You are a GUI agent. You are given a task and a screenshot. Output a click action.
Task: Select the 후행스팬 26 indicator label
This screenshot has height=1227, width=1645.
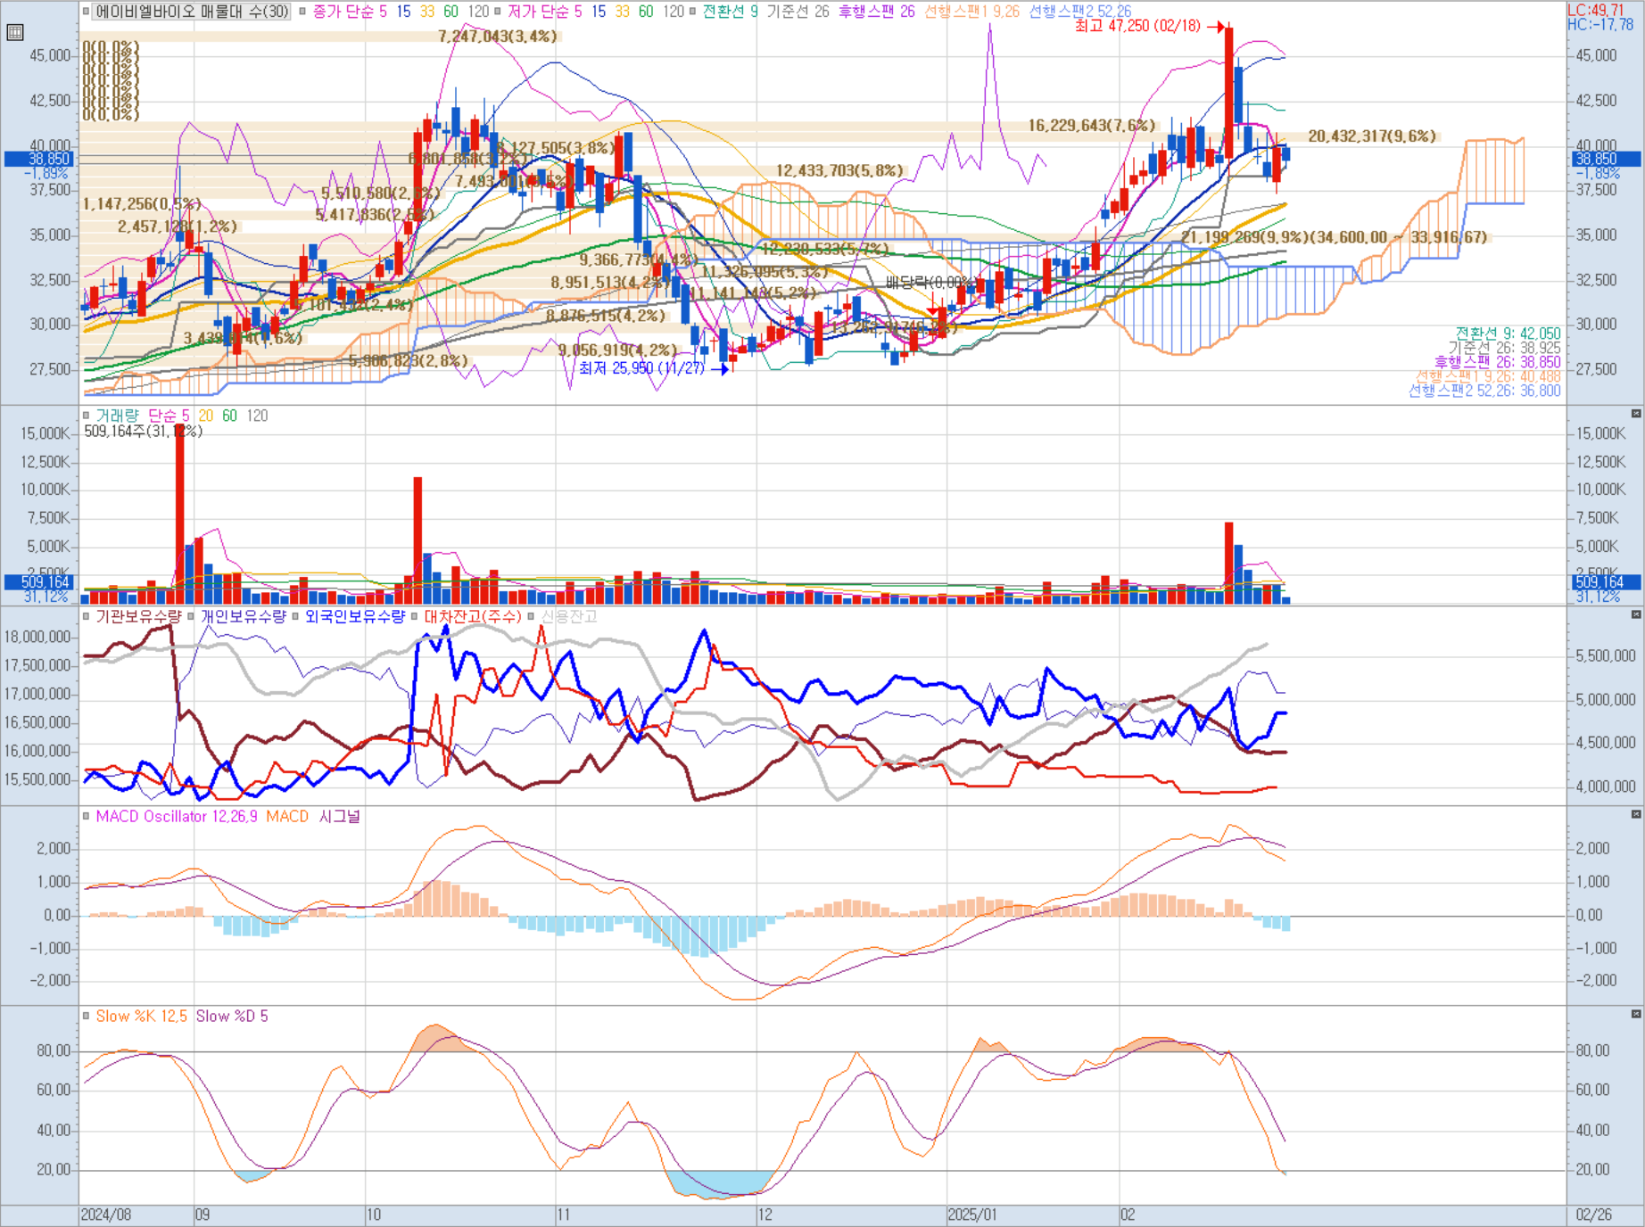pyautogui.click(x=876, y=12)
